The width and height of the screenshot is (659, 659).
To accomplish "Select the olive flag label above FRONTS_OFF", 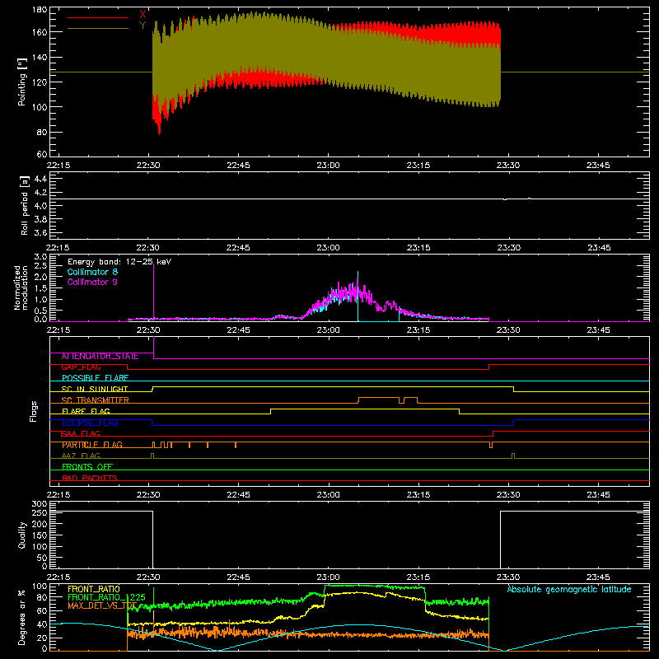I will [x=81, y=456].
